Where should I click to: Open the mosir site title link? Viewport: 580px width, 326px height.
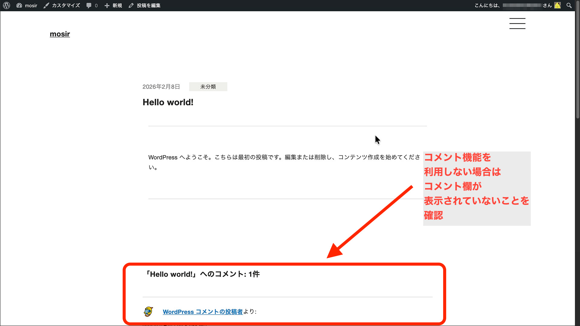click(60, 34)
